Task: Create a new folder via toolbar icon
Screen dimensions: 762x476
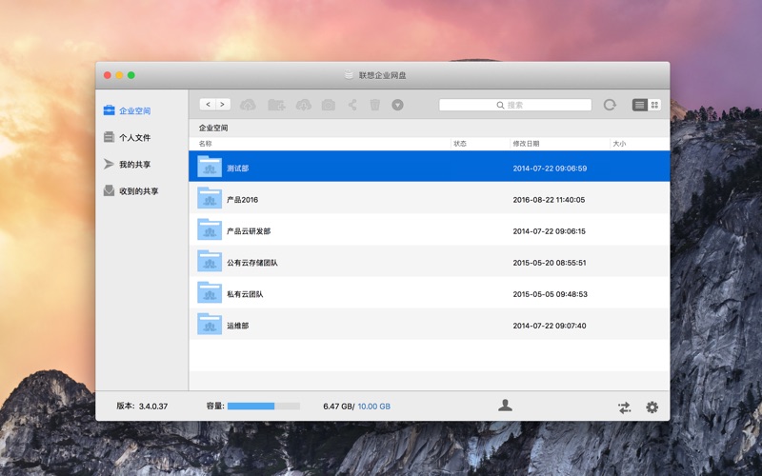Action: point(276,105)
